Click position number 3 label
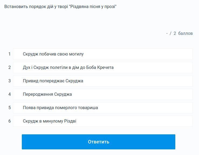The height and width of the screenshot is (155, 199). (9, 81)
